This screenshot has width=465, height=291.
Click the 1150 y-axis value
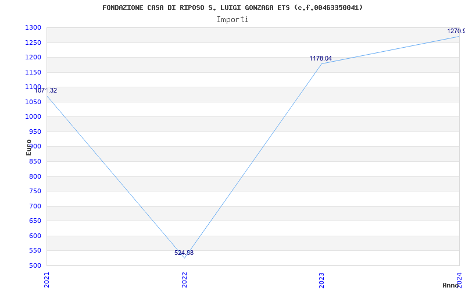click(x=33, y=72)
